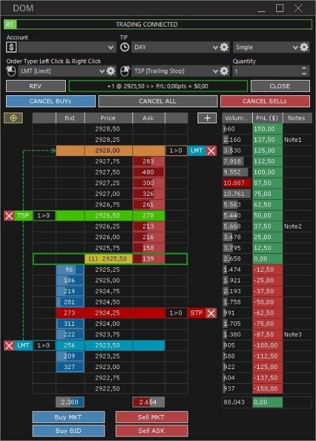316x441 pixels.
Task: Click the account dollar sign icon
Action: tap(11, 47)
